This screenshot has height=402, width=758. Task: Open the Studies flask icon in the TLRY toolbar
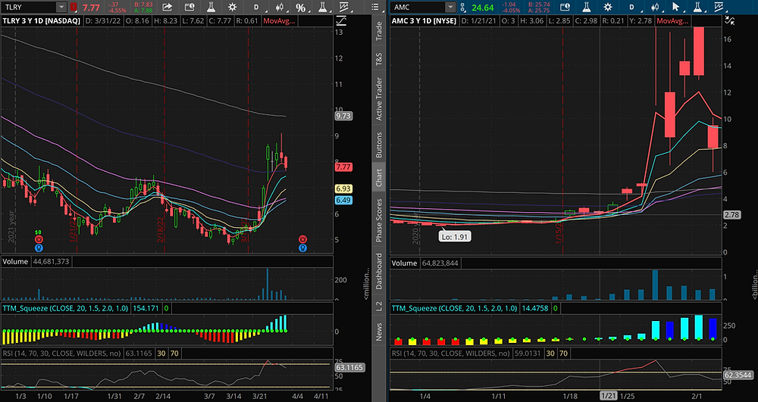click(211, 8)
